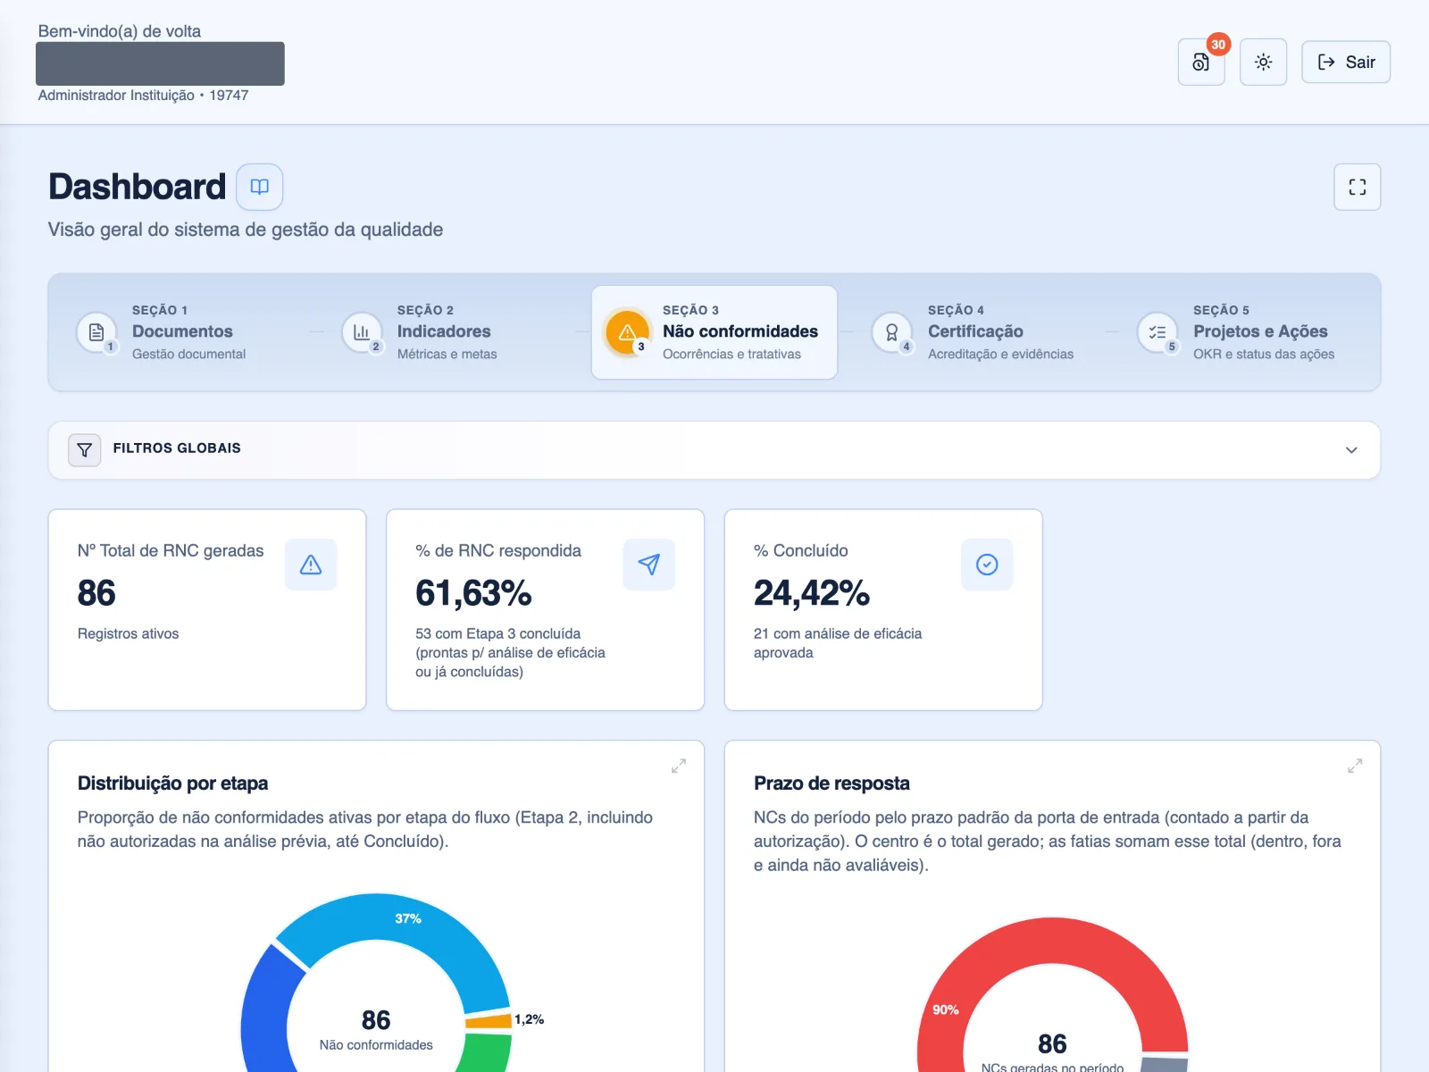Expand the Distribuição por etapa chart
This screenshot has width=1429, height=1072.
(x=679, y=766)
